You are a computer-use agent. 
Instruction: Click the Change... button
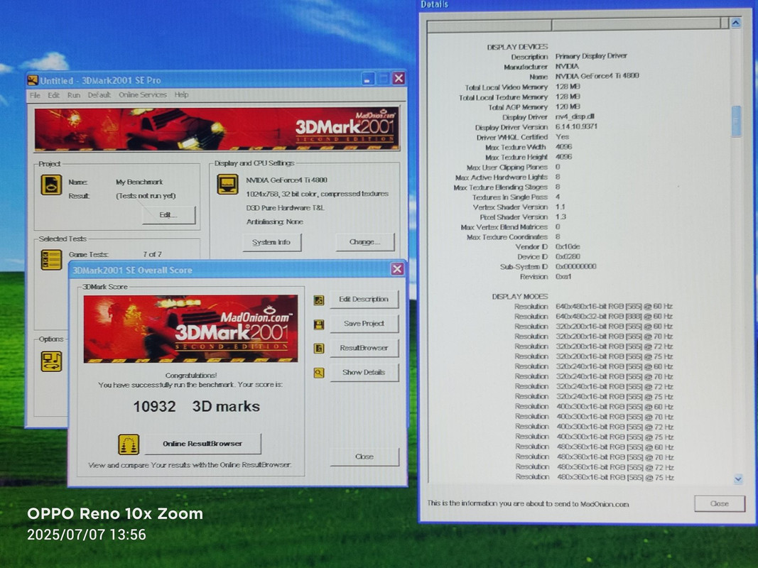pos(365,241)
